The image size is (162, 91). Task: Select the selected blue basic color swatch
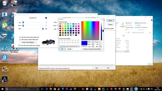click(x=71, y=31)
